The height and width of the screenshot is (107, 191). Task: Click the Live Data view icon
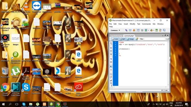point(137,39)
